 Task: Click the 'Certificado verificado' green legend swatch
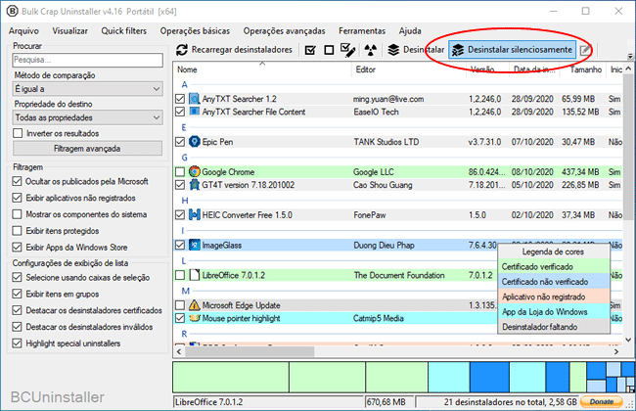(554, 266)
